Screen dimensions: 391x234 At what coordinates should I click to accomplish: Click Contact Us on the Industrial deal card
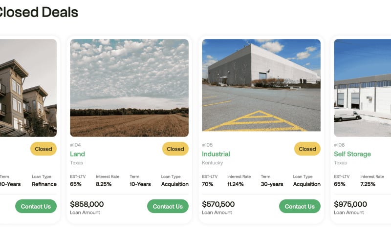(x=300, y=206)
